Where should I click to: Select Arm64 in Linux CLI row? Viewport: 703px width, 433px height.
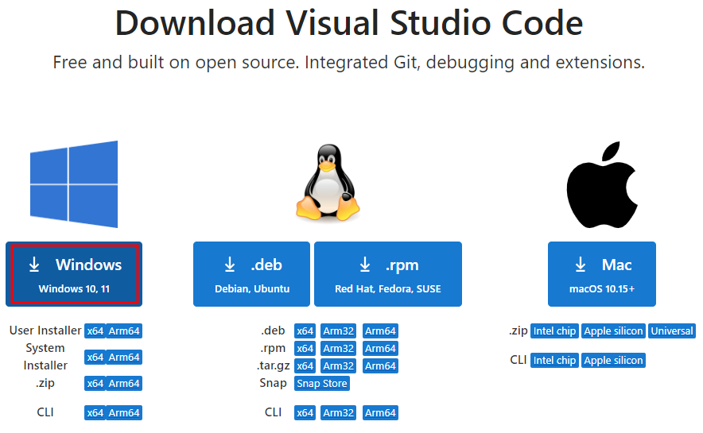point(380,412)
